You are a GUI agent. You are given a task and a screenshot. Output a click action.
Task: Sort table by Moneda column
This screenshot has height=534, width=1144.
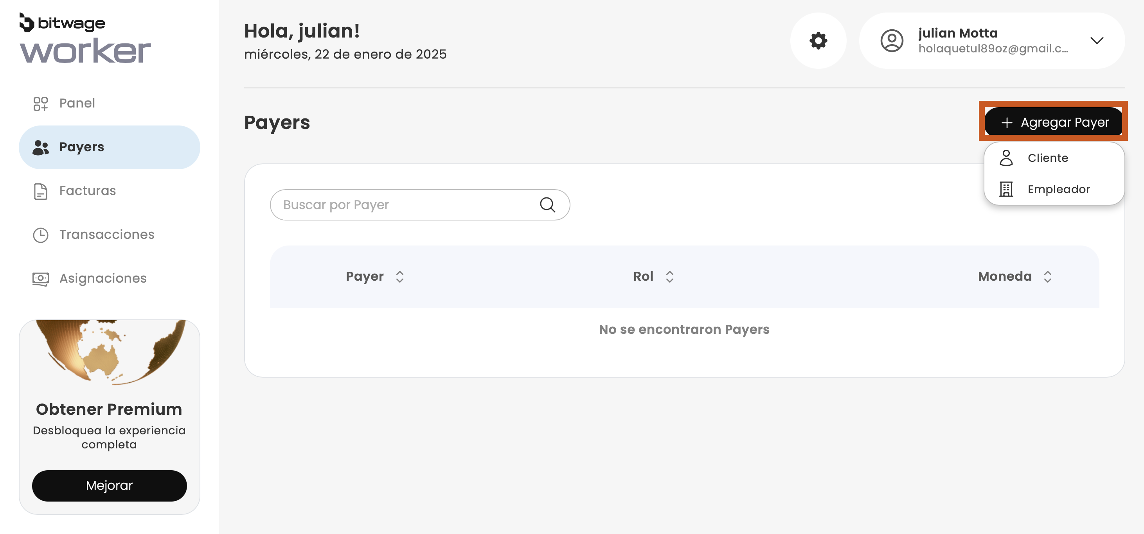1048,276
